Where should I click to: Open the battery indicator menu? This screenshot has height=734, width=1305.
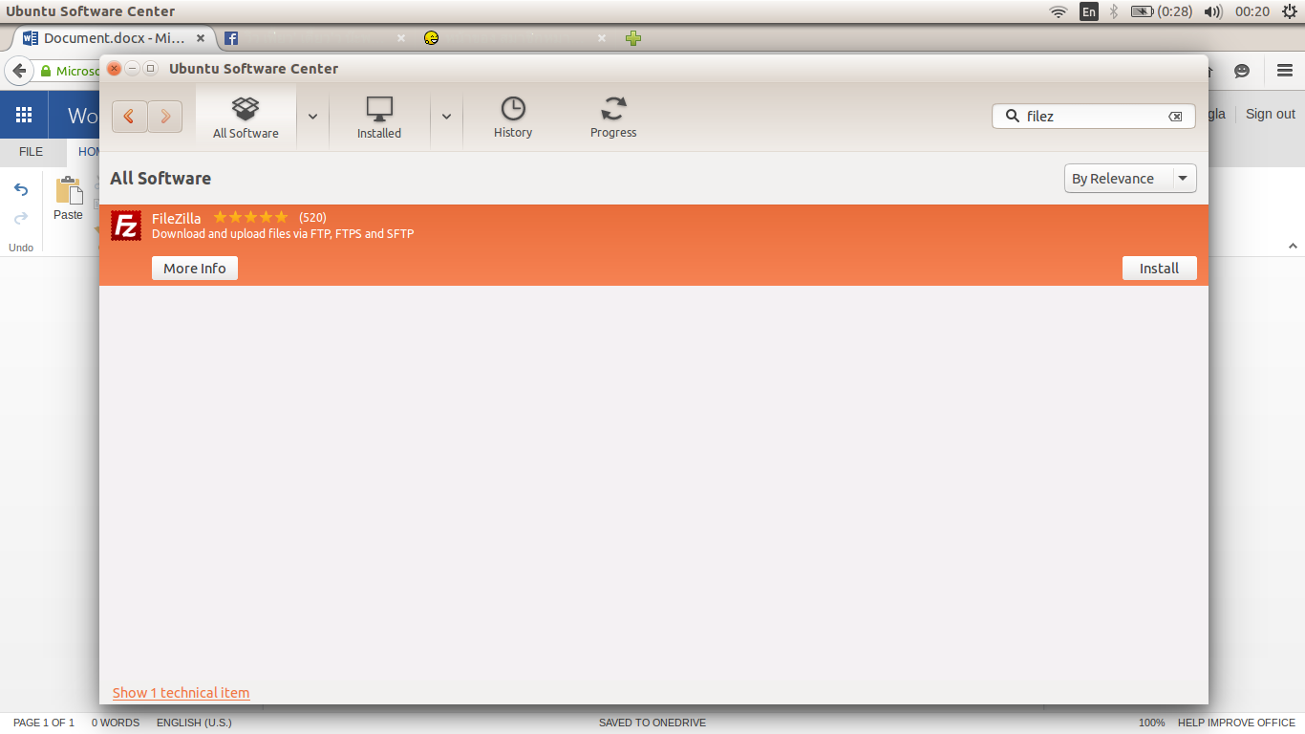[x=1161, y=11]
